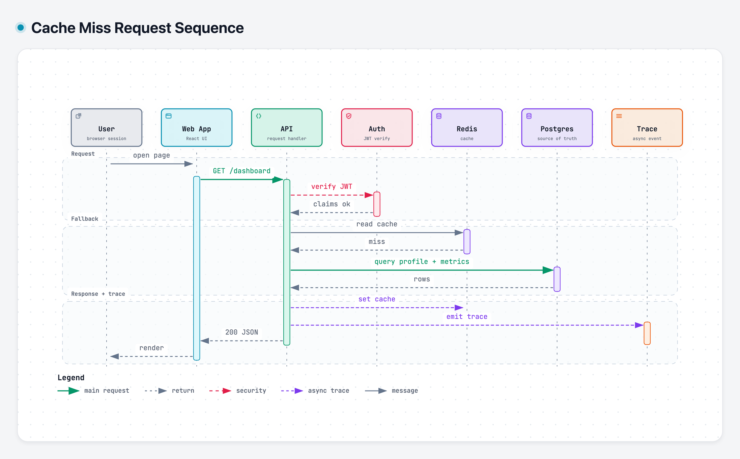
Task: Select the User participant box
Action: [106, 127]
